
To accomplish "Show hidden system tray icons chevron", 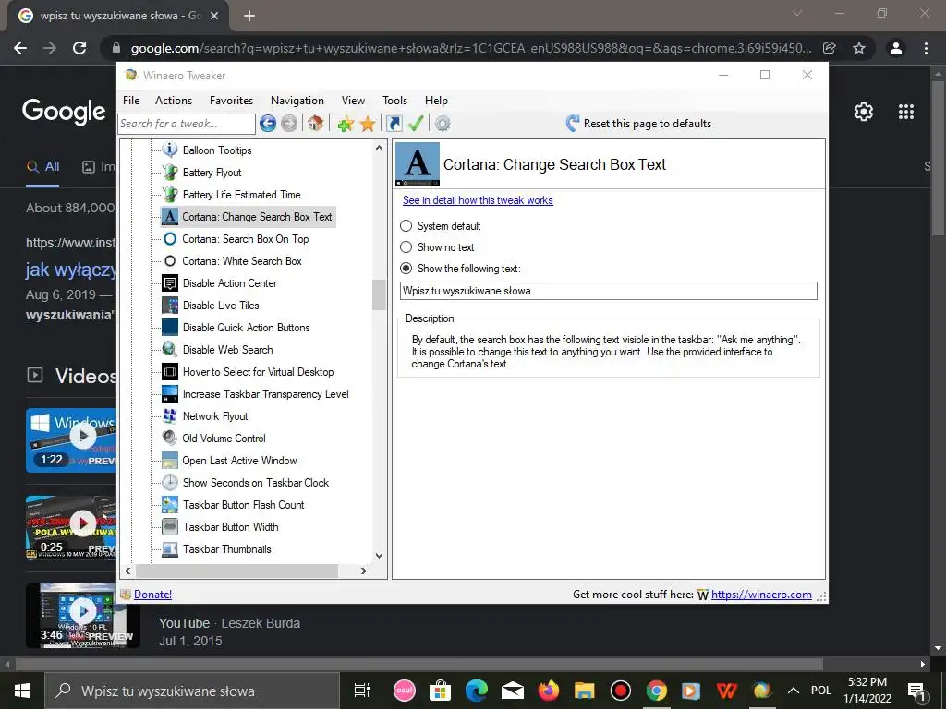I will tap(794, 691).
